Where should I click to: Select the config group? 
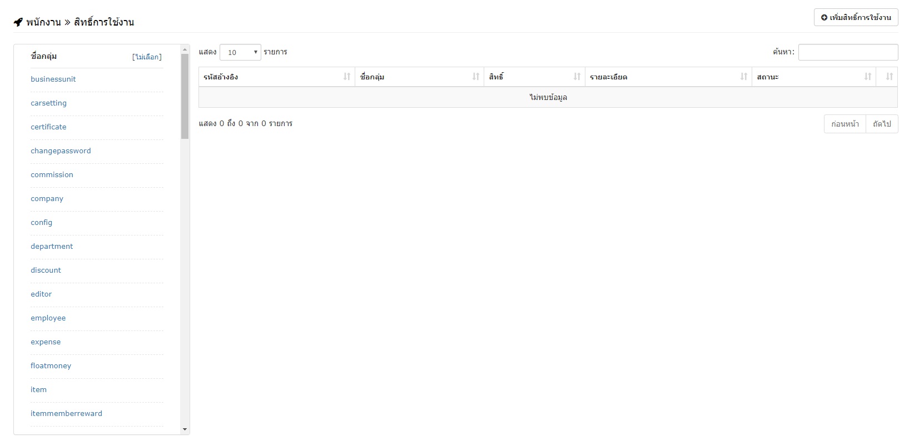41,223
